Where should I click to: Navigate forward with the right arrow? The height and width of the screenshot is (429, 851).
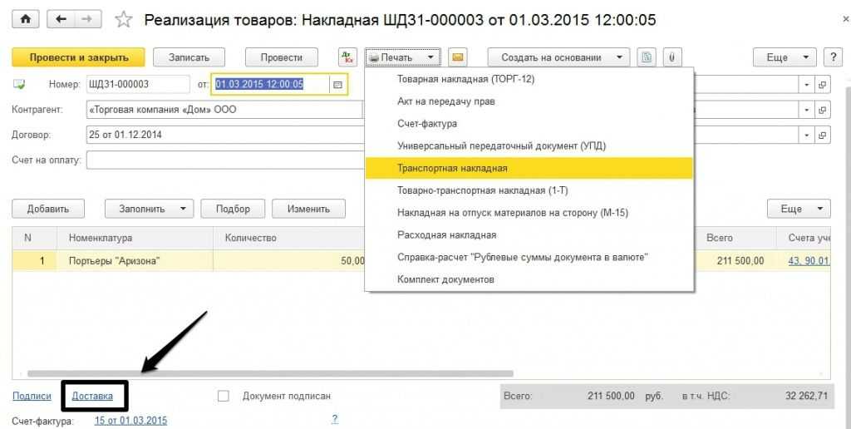pyautogui.click(x=86, y=20)
